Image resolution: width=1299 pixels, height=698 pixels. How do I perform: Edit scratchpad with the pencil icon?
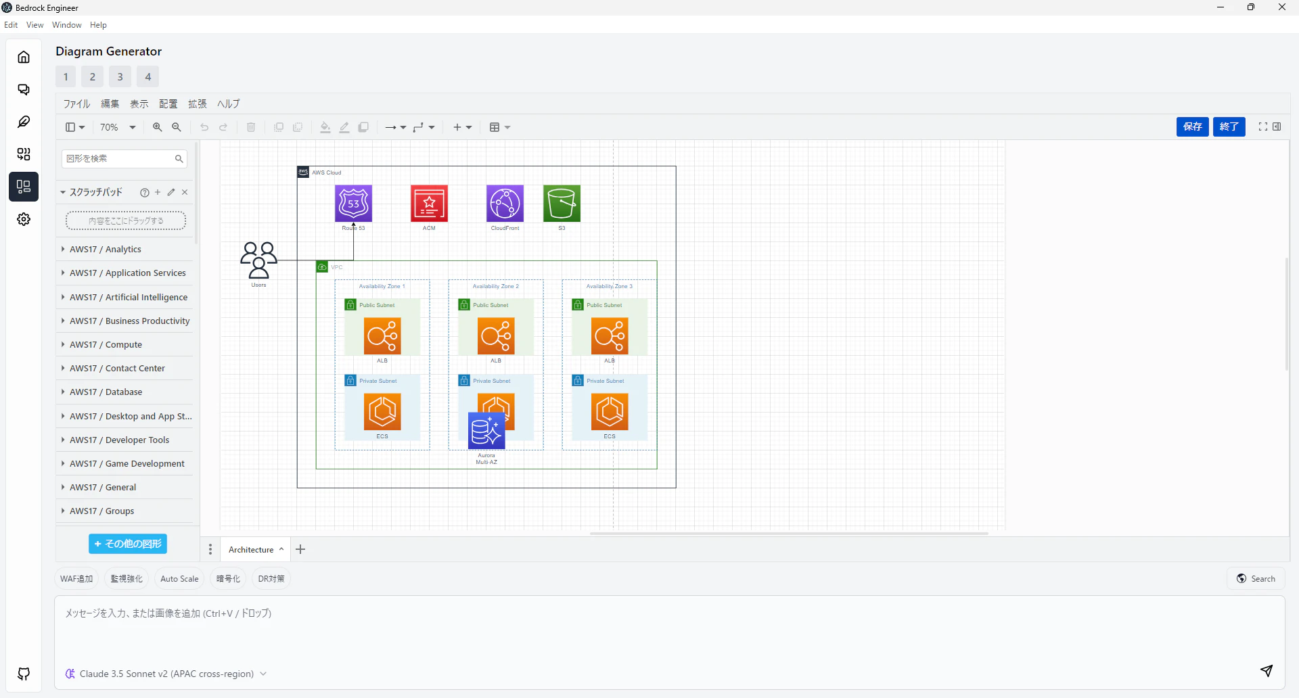[171, 192]
